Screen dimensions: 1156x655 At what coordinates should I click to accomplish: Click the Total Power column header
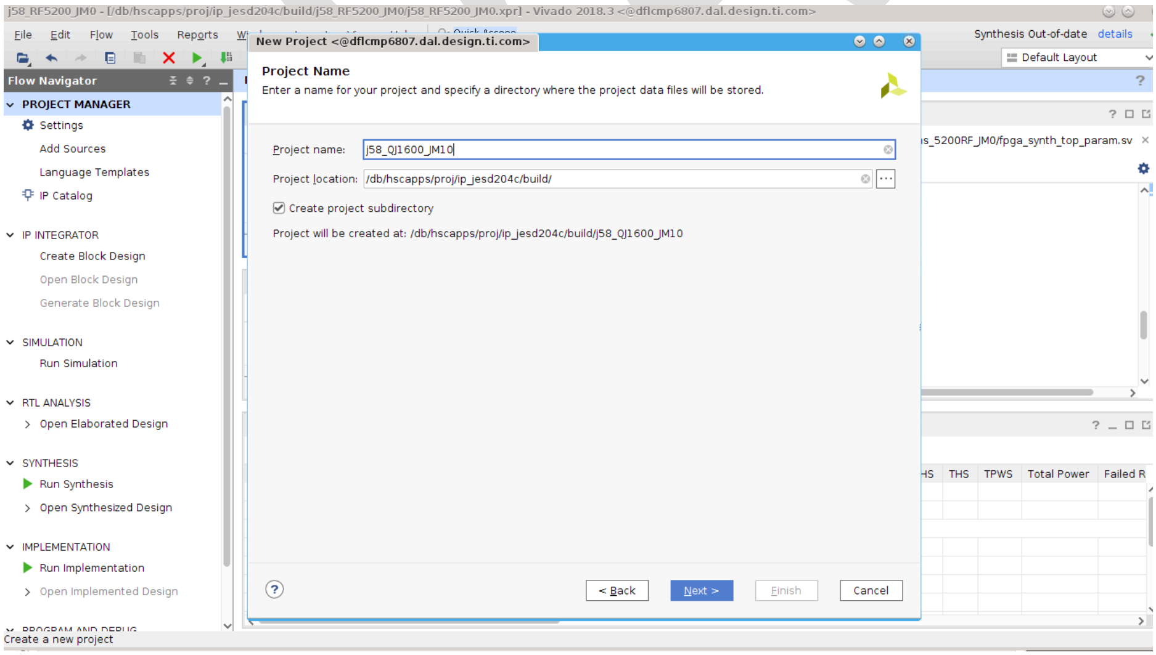pyautogui.click(x=1058, y=474)
